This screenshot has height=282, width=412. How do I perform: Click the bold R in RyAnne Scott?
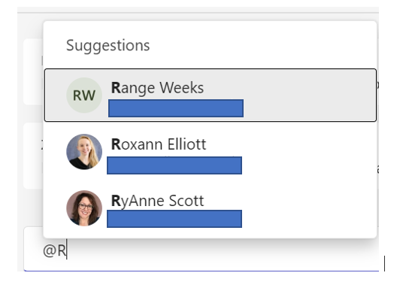click(x=116, y=201)
